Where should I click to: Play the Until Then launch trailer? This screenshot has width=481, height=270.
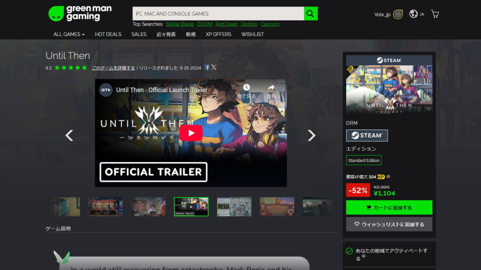(191, 133)
